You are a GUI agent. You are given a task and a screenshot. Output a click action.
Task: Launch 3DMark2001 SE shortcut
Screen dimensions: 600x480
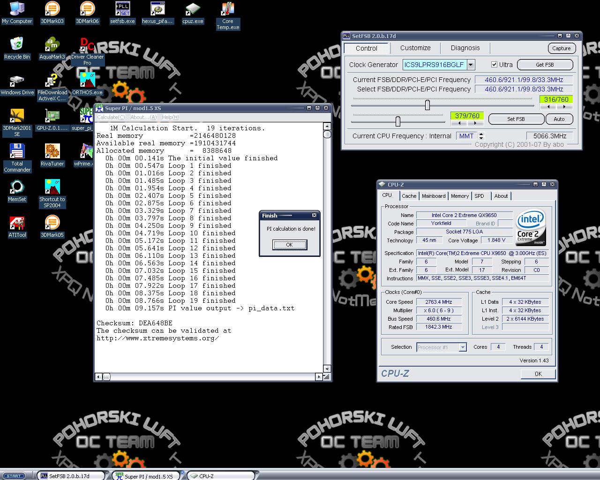[17, 123]
